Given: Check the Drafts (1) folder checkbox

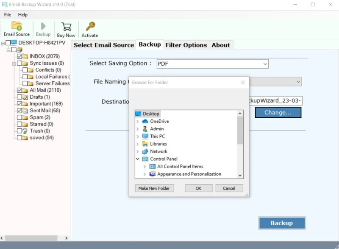Looking at the screenshot, I should (x=19, y=97).
